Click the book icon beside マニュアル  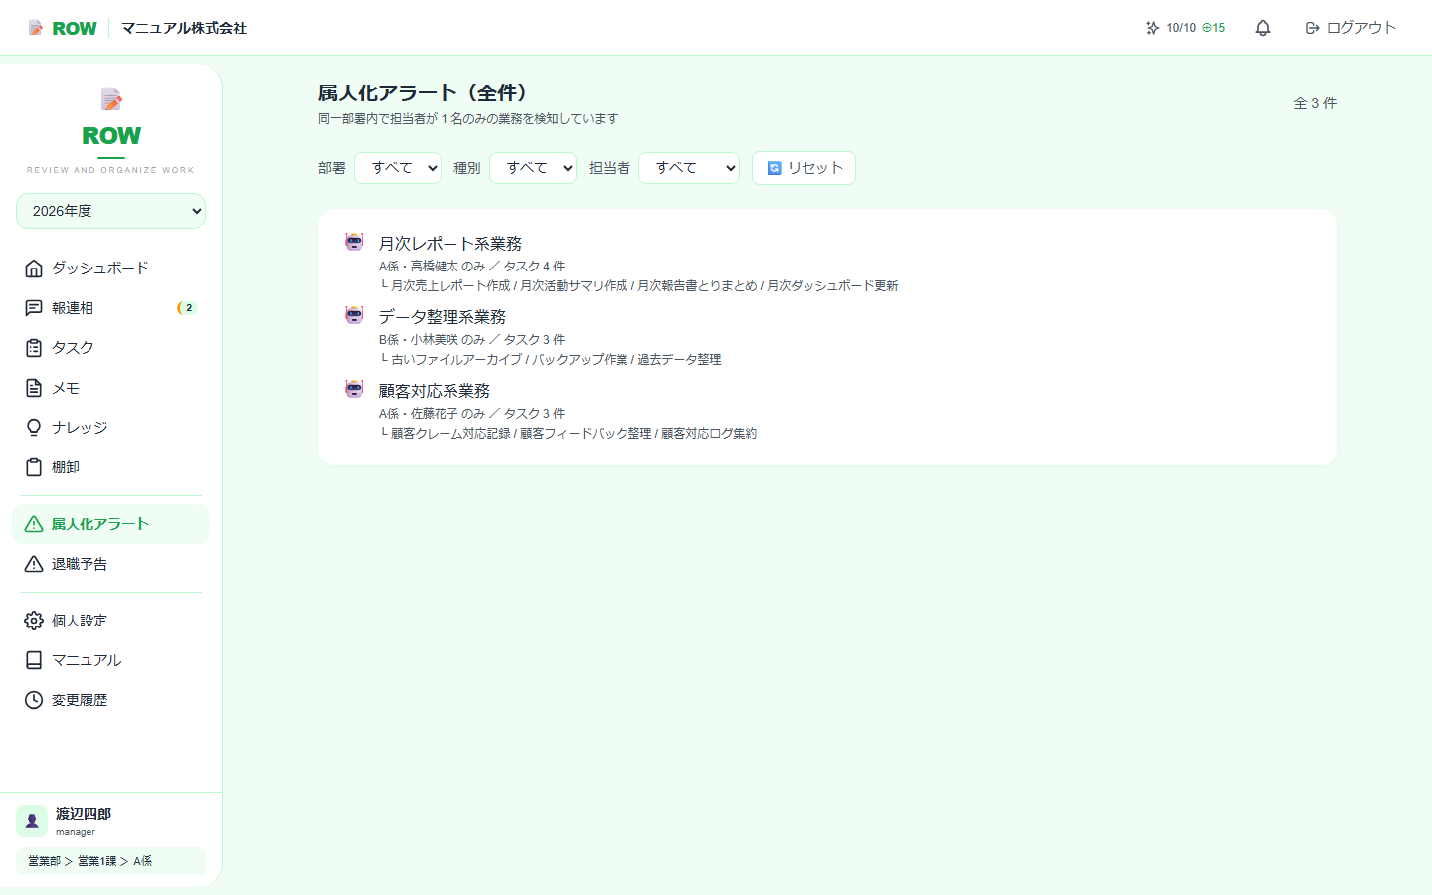pyautogui.click(x=34, y=660)
